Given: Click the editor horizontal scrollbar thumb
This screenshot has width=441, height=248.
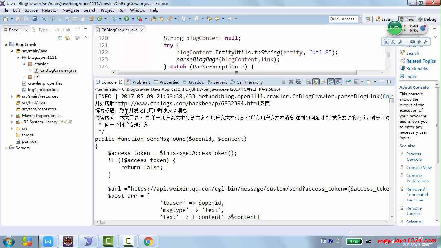Looking at the screenshot, I should point(237,73).
